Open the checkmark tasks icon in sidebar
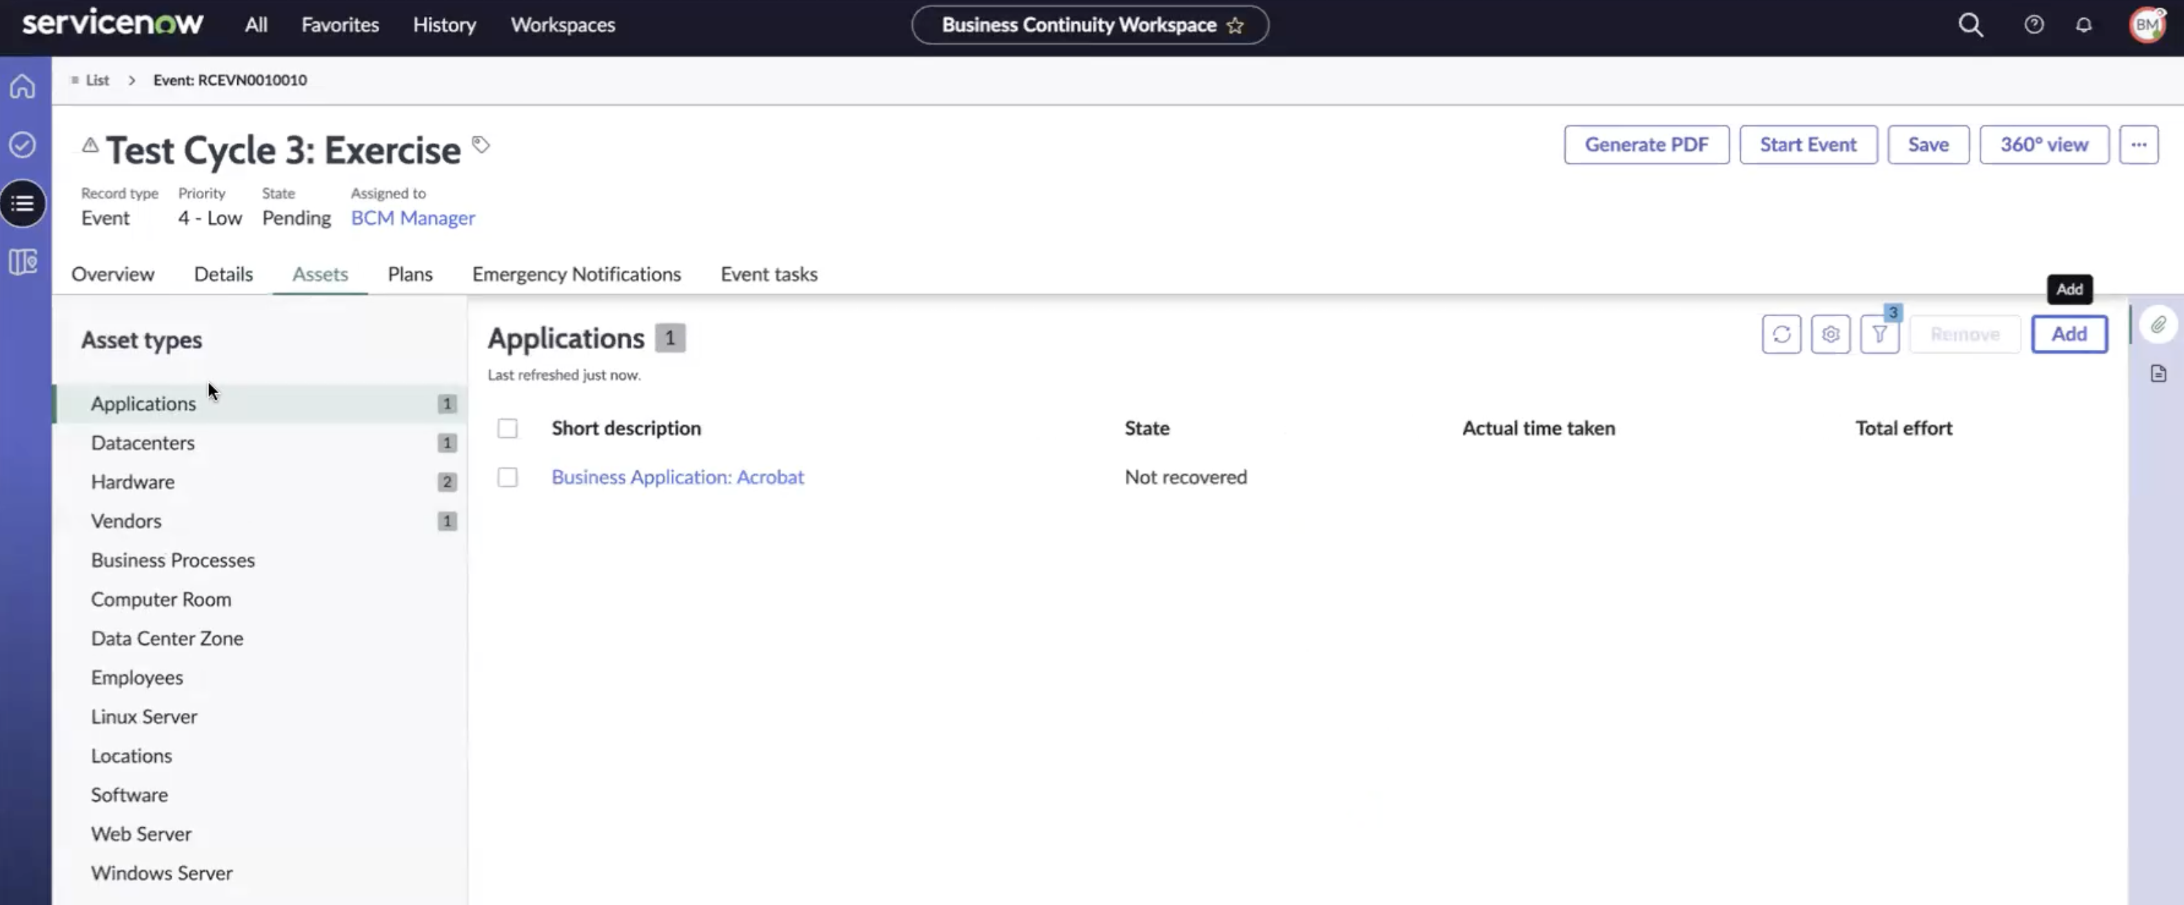This screenshot has width=2184, height=905. point(23,145)
